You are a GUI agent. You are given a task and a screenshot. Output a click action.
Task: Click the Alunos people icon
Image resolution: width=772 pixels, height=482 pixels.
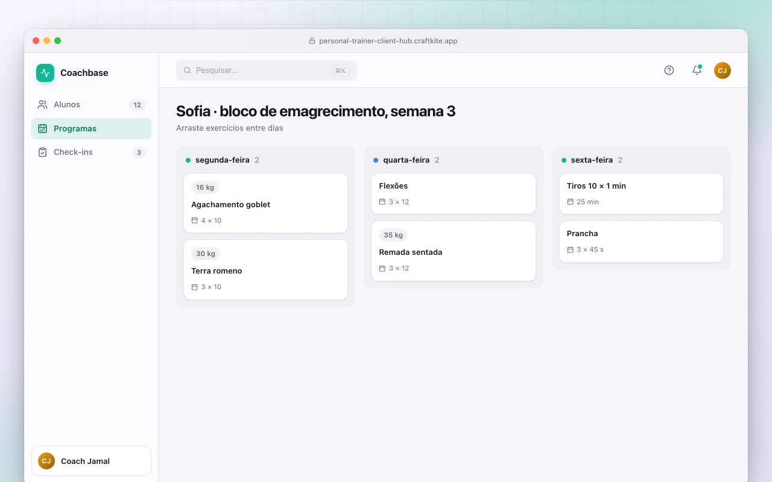click(42, 105)
